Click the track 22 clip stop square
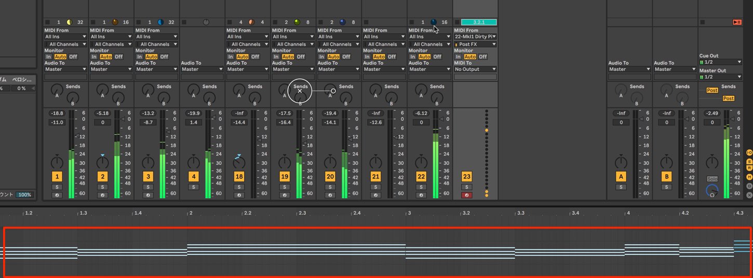This screenshot has width=753, height=278. 411,22
